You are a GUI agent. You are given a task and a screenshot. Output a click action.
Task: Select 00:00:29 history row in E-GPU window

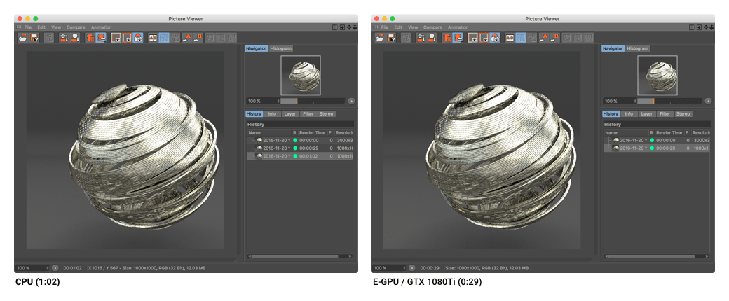tap(657, 148)
